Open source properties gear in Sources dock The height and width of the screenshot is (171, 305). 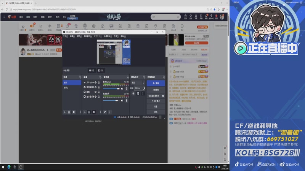[x=94, y=112]
